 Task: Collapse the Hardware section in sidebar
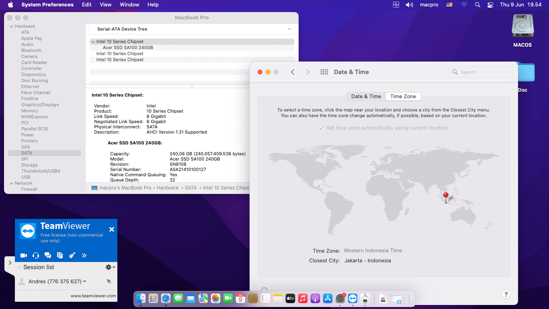point(11,27)
